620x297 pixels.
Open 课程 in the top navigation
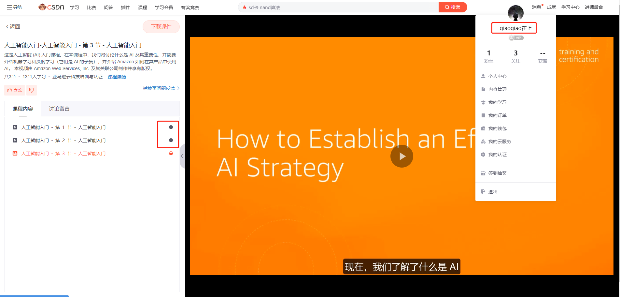pos(142,7)
